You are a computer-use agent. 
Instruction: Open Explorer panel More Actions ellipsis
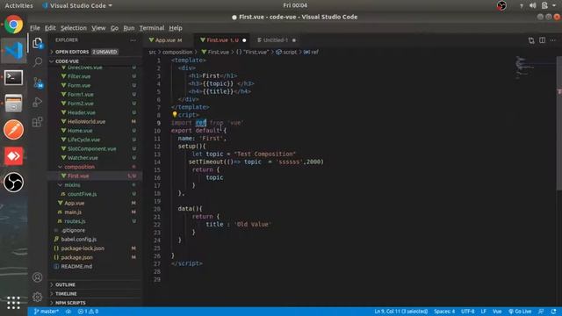pos(133,40)
